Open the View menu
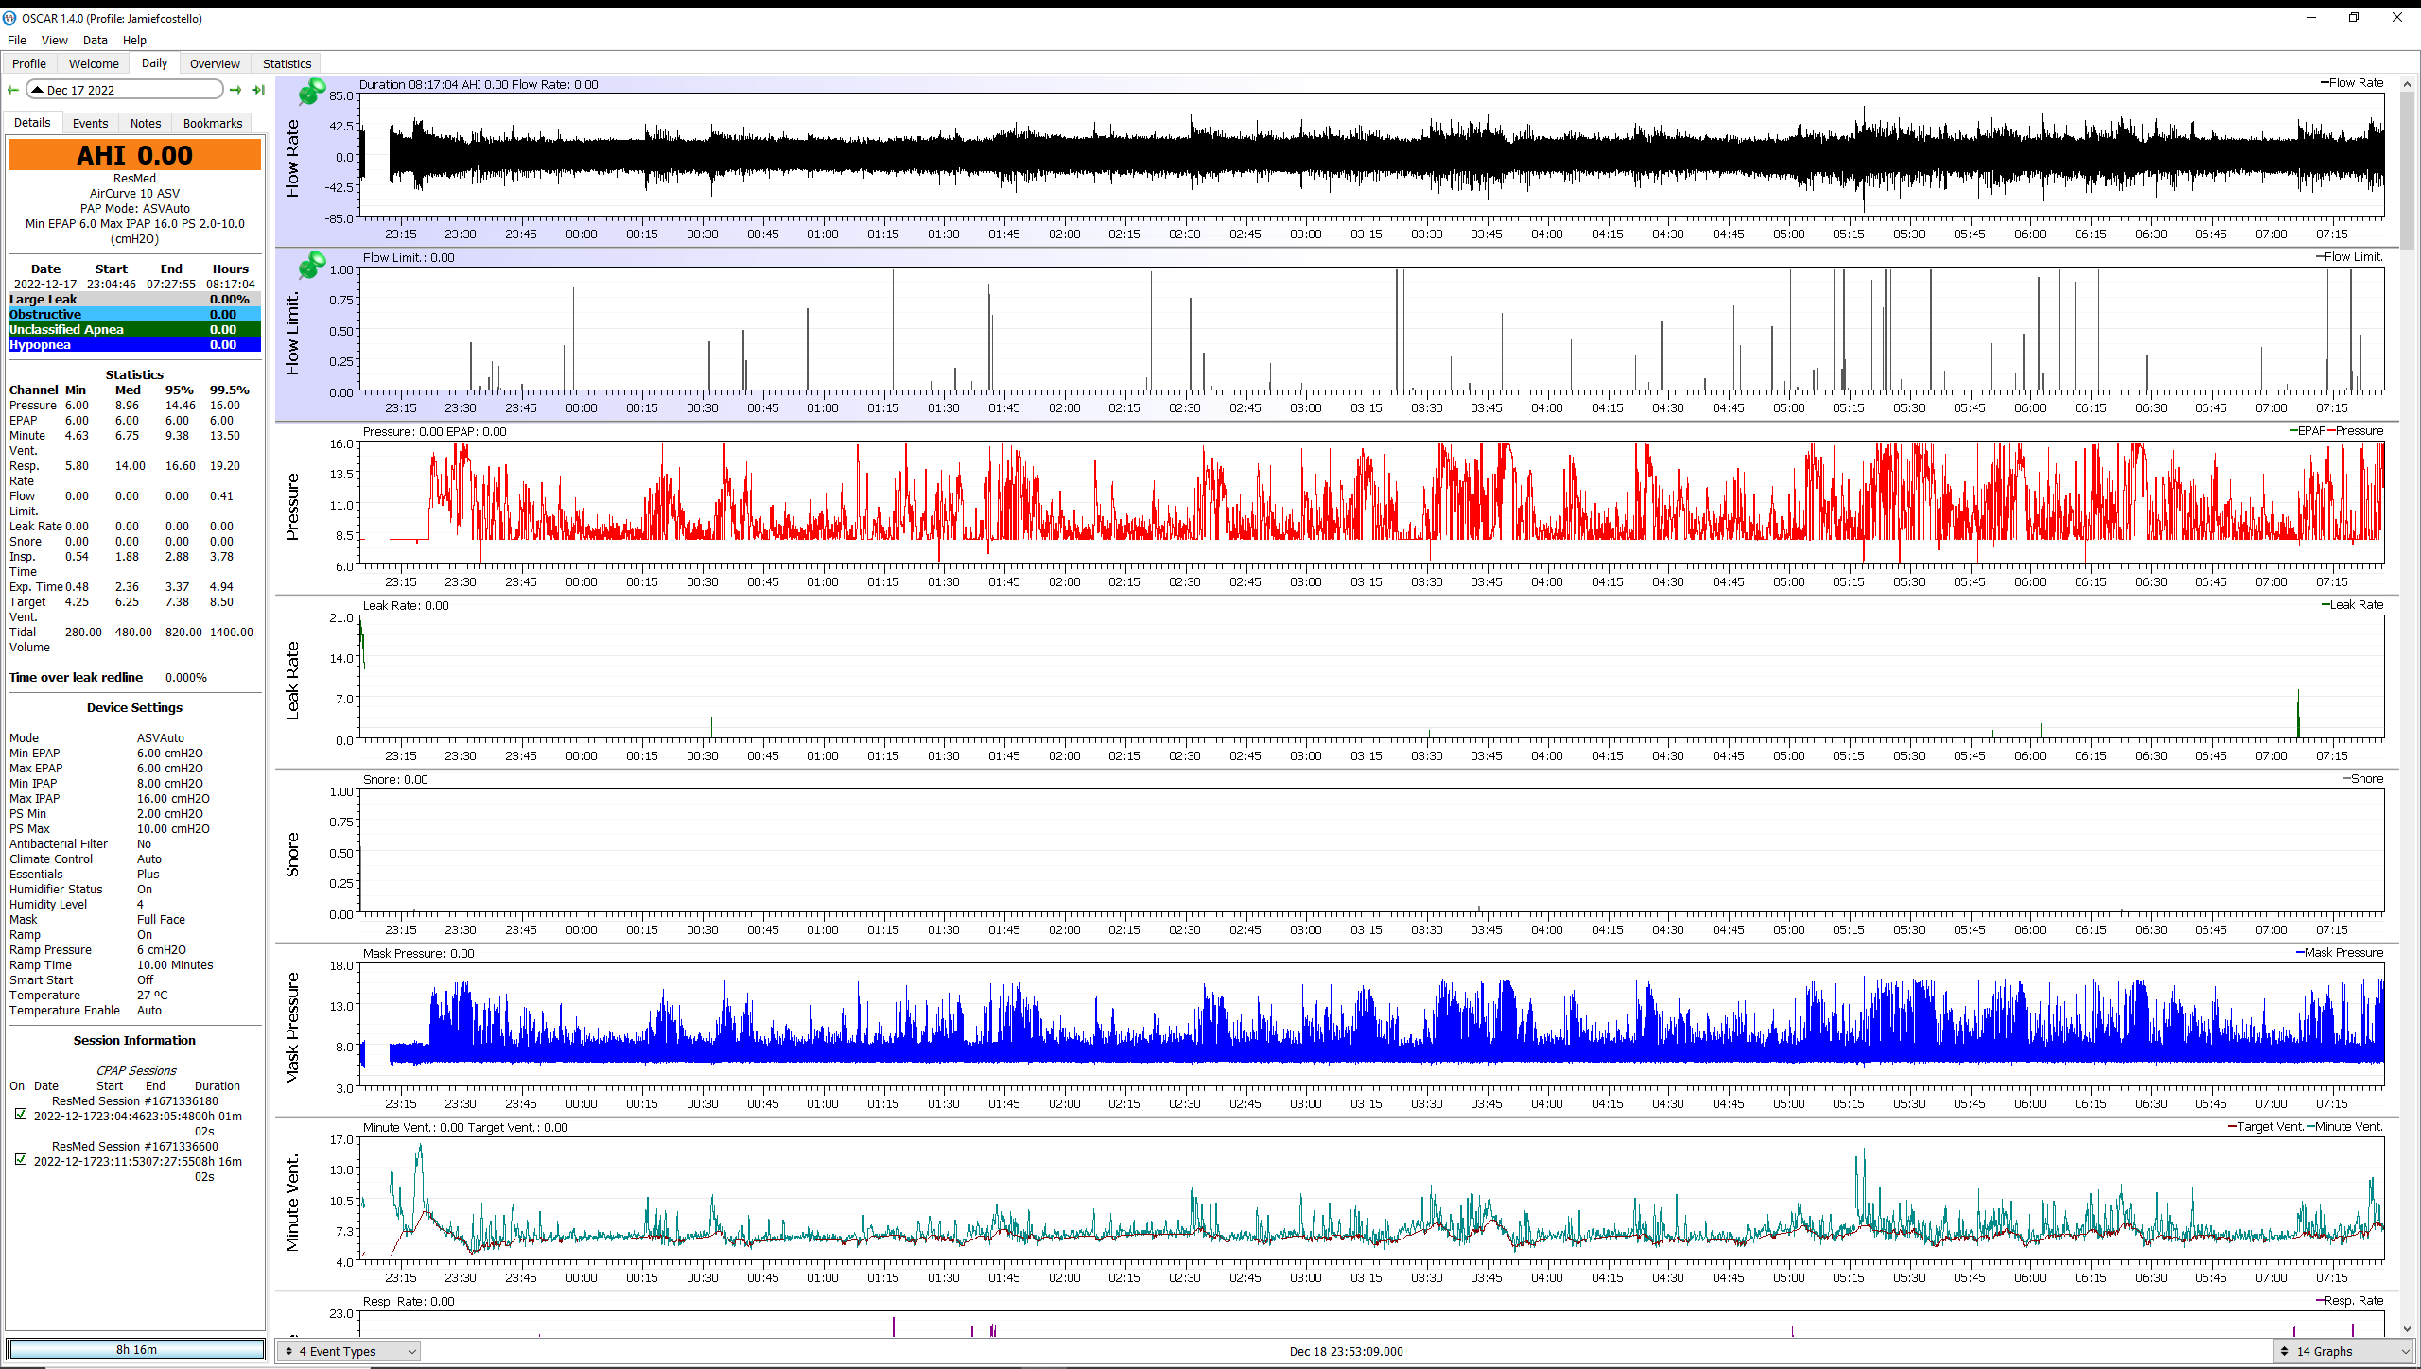Screen dimensions: 2421x1369 coord(55,40)
